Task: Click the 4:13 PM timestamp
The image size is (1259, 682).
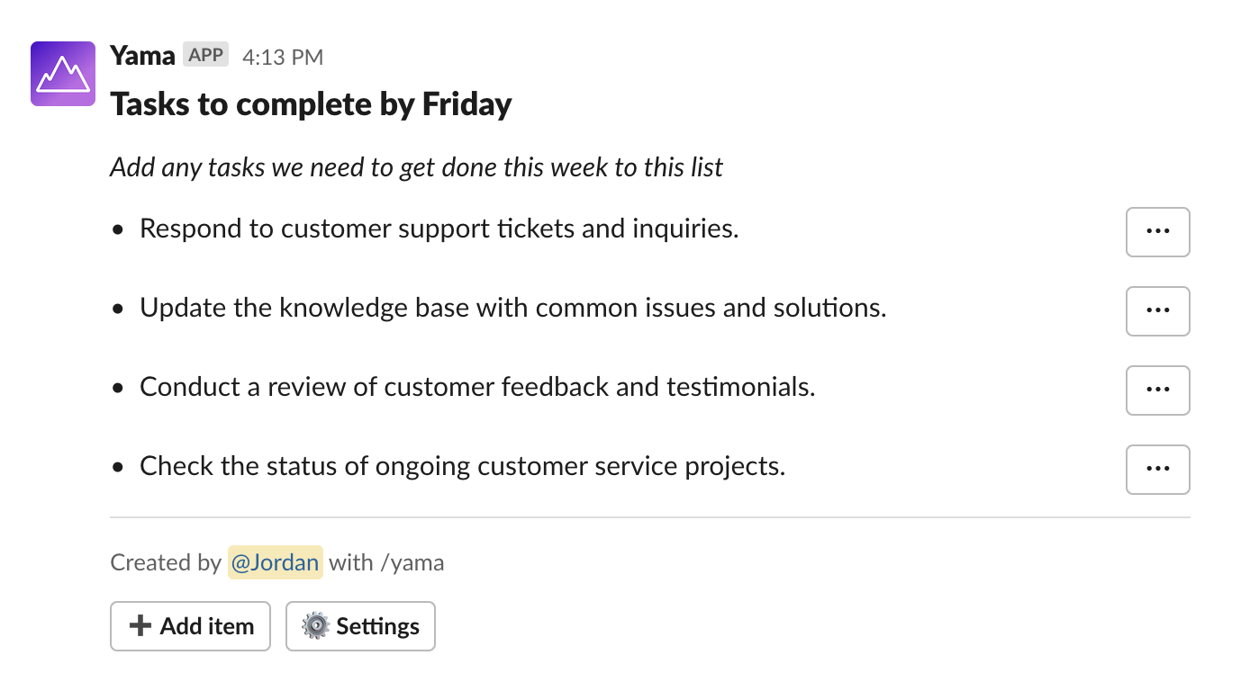Action: click(x=283, y=56)
